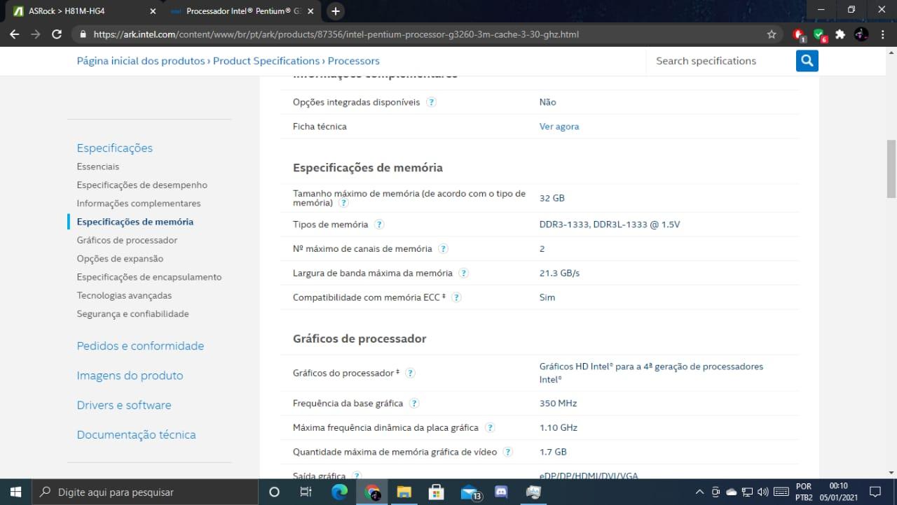Open the taskbar clock showing 00:10

[x=838, y=492]
